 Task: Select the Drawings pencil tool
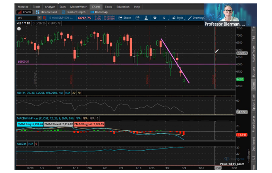point(190,18)
